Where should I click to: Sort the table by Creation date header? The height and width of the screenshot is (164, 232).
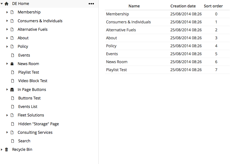click(183, 6)
